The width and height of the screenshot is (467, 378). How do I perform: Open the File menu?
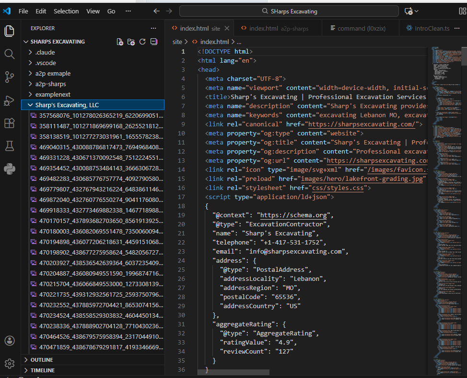point(23,11)
